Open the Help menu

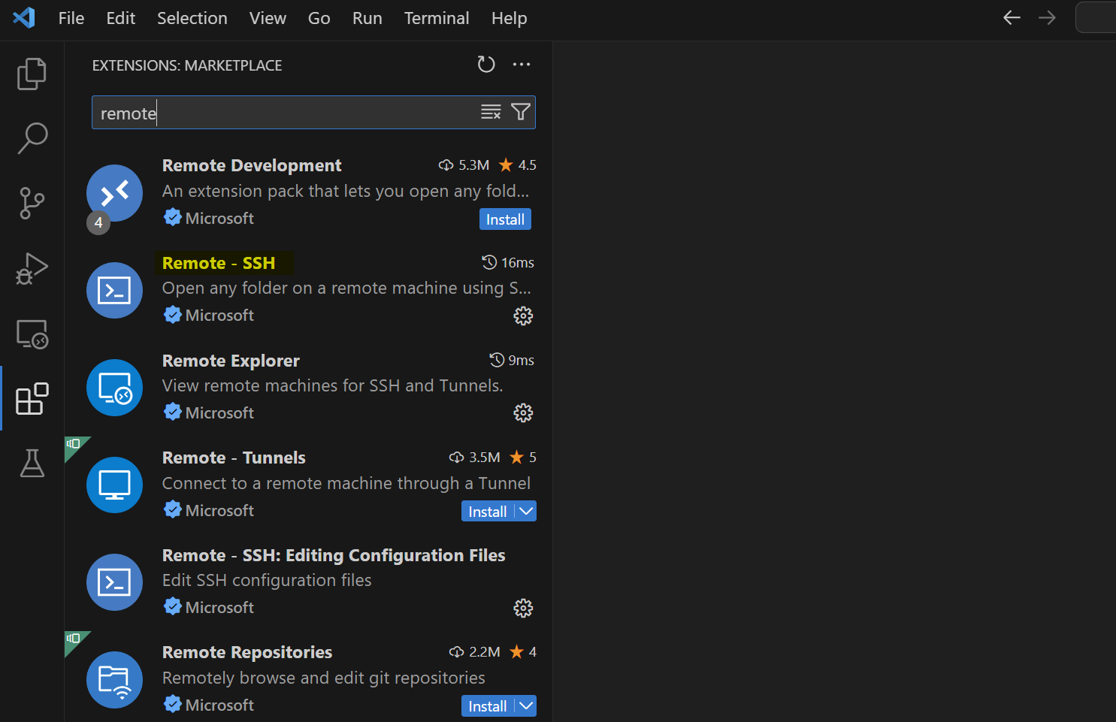tap(510, 18)
